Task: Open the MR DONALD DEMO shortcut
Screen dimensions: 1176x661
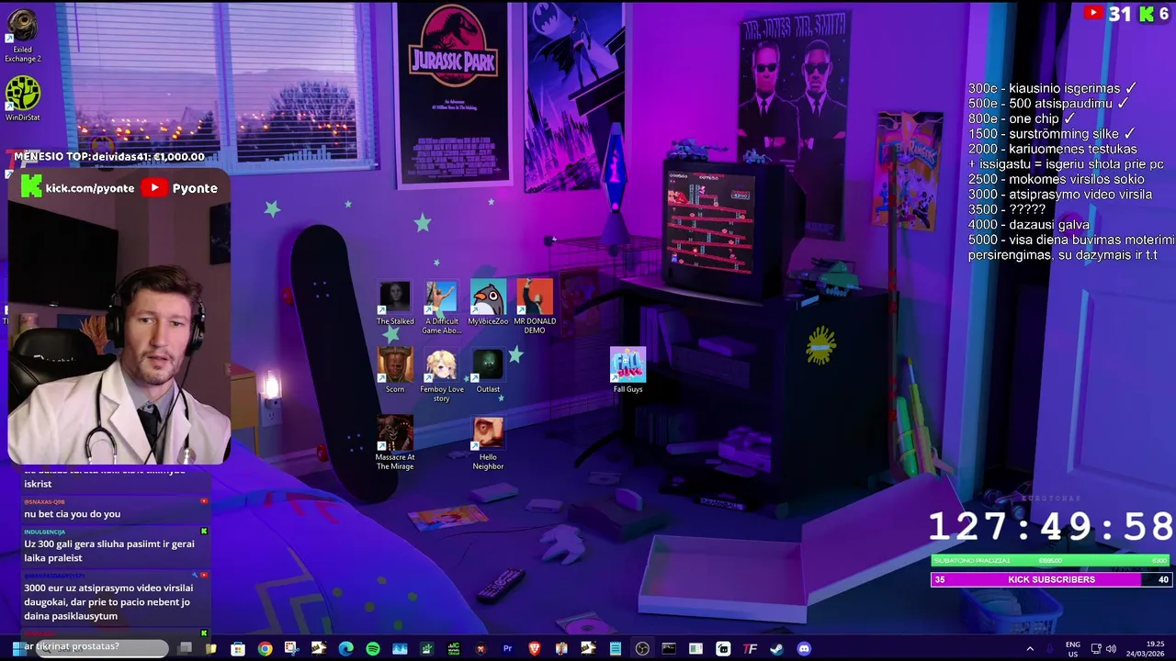Action: coord(535,308)
